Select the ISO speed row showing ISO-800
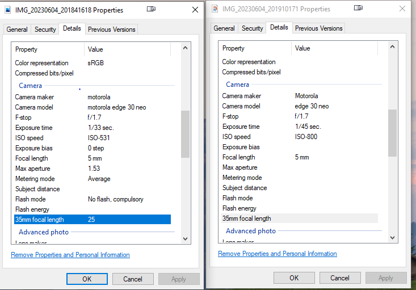416x290 pixels. coord(299,137)
